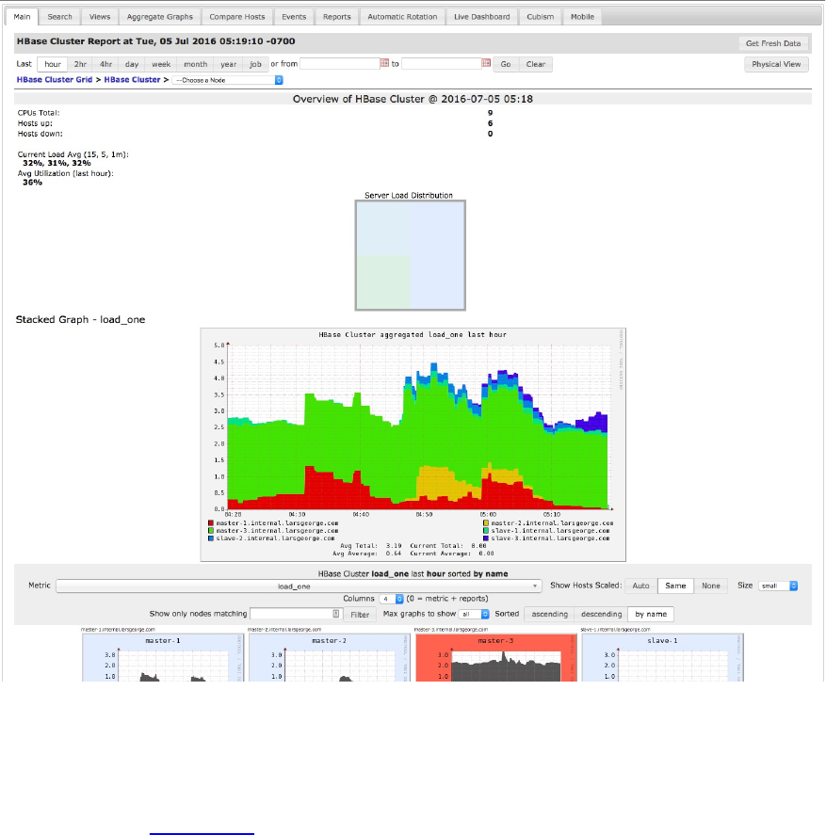Image resolution: width=826 pixels, height=835 pixels.
Task: Switch to the Main tab
Action: pyautogui.click(x=22, y=17)
